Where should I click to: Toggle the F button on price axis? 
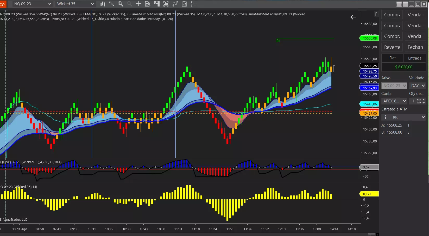(x=376, y=14)
